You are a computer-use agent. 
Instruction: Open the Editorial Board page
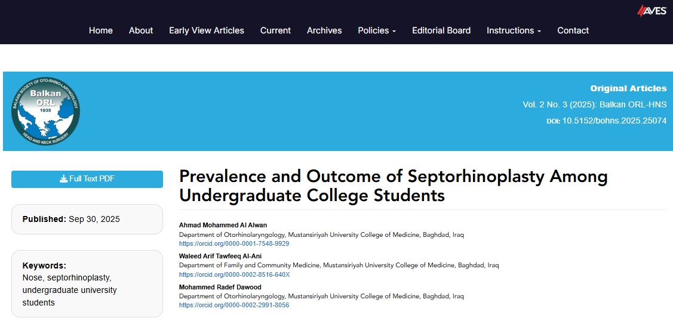pyautogui.click(x=441, y=30)
